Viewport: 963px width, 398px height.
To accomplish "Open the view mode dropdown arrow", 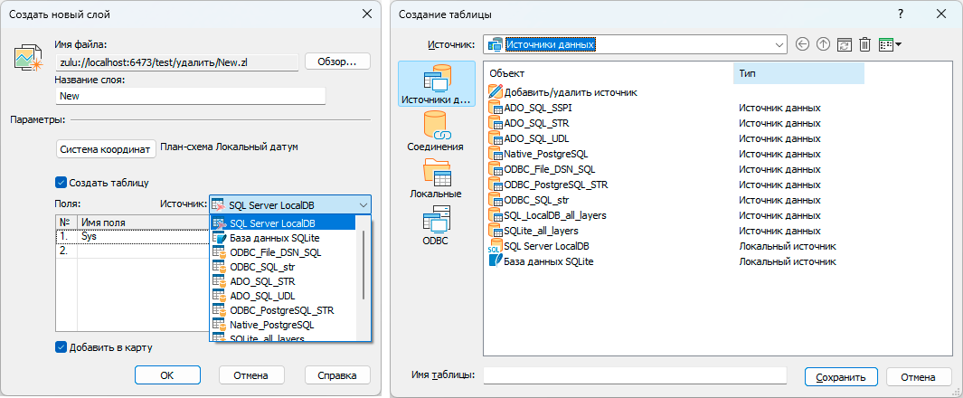I will pyautogui.click(x=898, y=44).
